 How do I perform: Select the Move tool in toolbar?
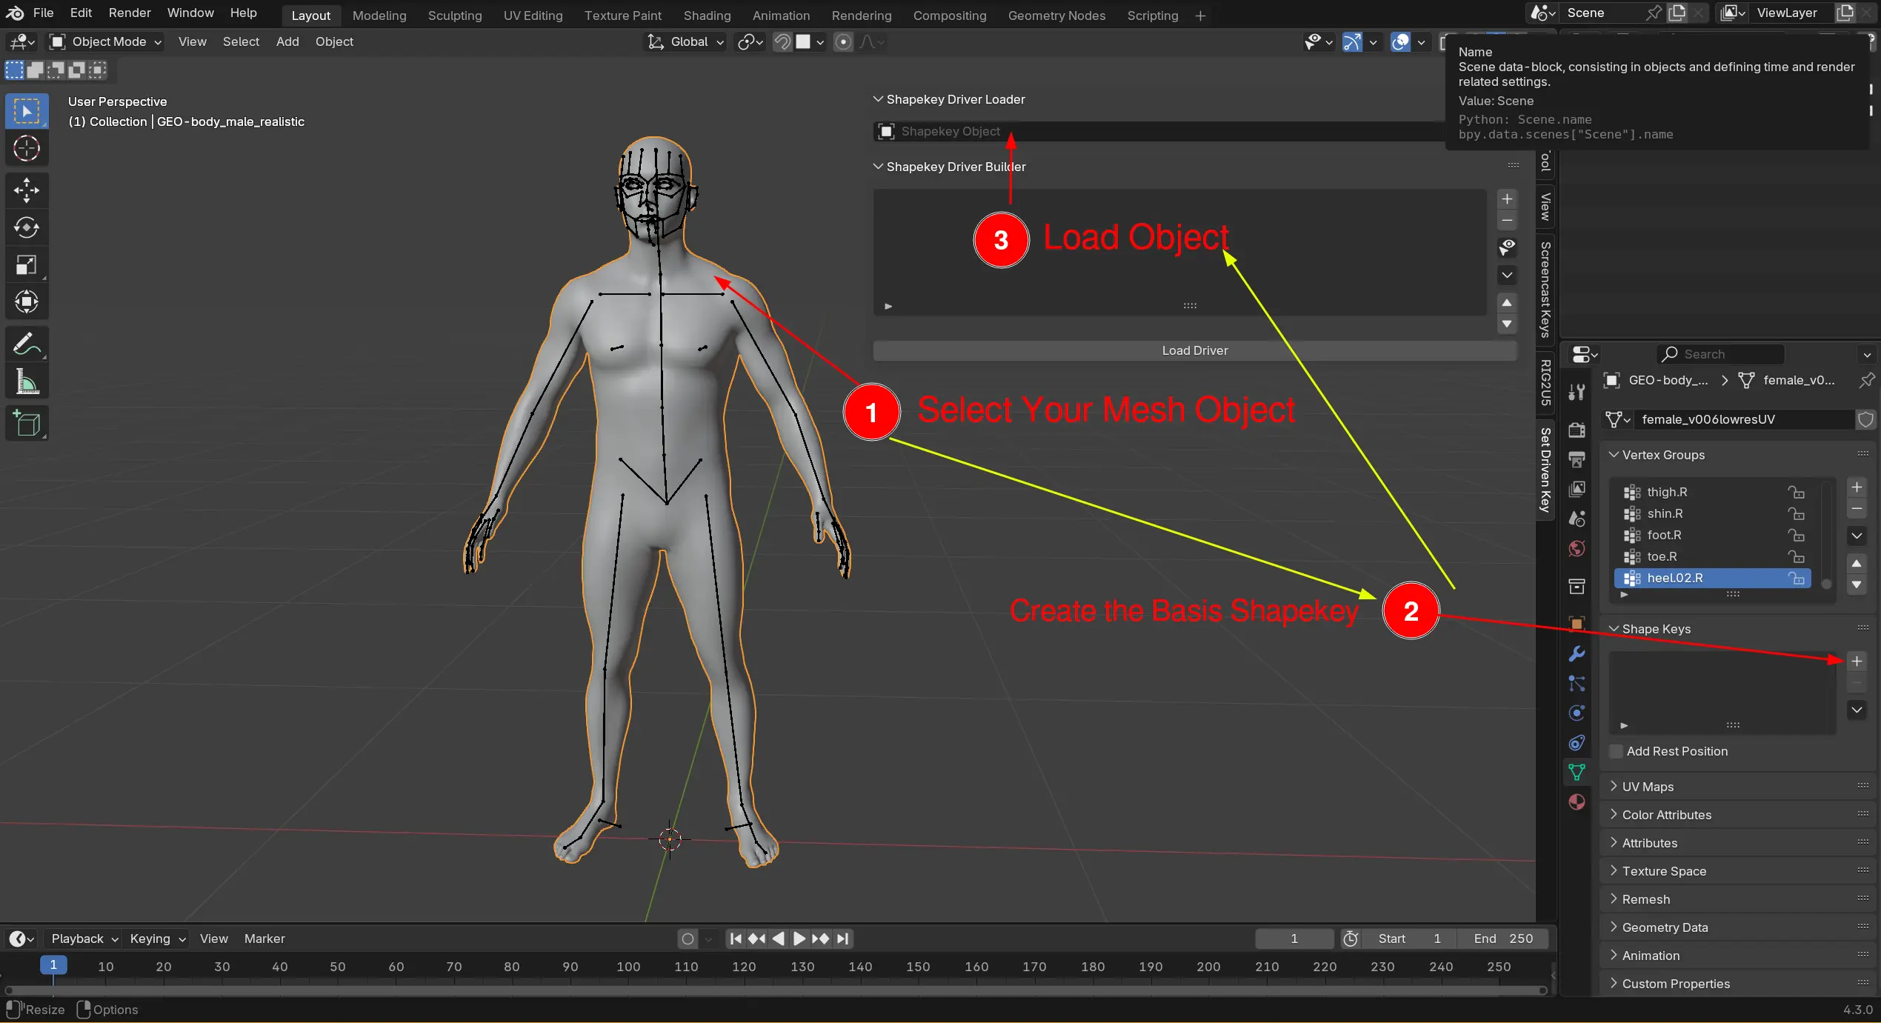click(27, 190)
